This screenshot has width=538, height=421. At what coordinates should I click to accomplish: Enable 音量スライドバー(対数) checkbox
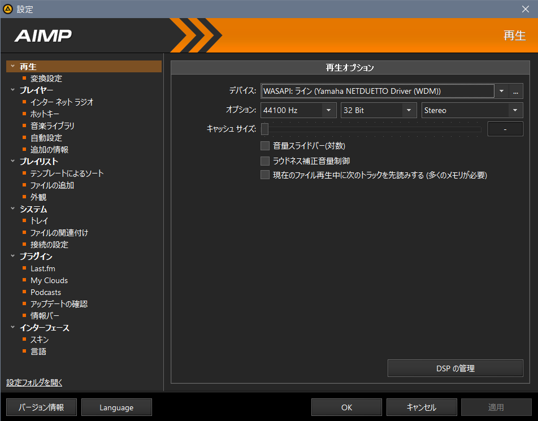pyautogui.click(x=265, y=146)
